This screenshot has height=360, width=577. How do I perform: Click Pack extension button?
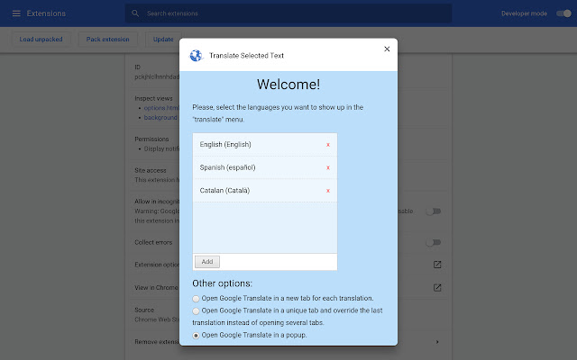point(108,40)
